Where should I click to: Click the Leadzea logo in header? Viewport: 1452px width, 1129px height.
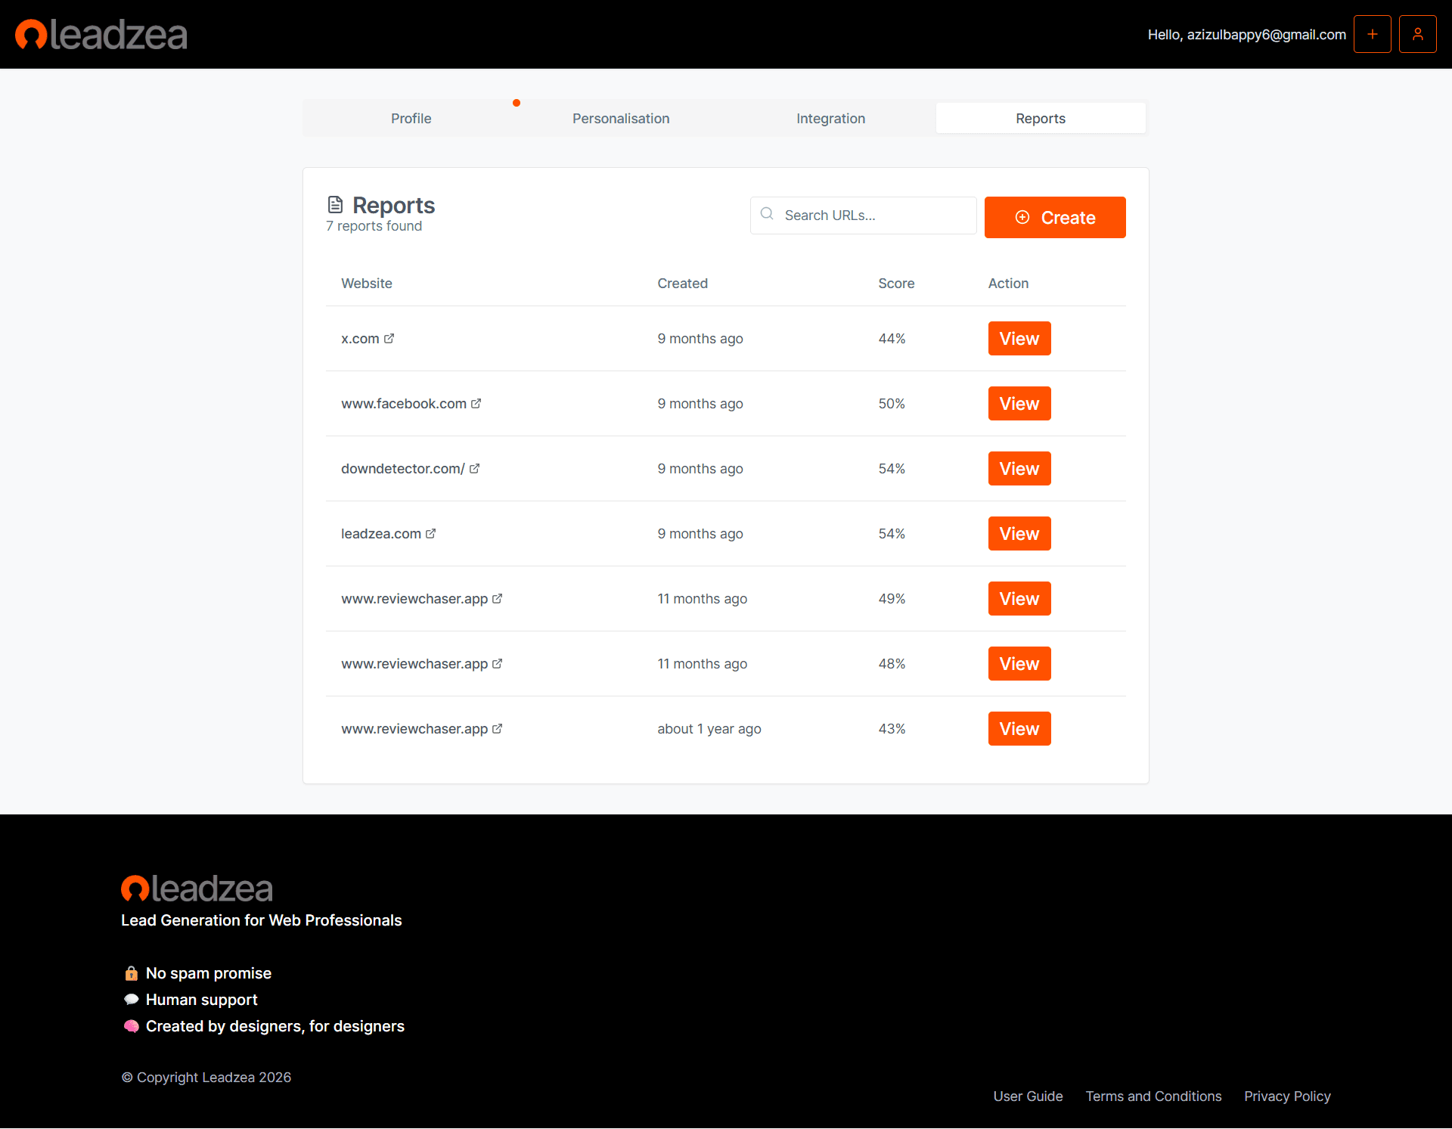pyautogui.click(x=101, y=35)
